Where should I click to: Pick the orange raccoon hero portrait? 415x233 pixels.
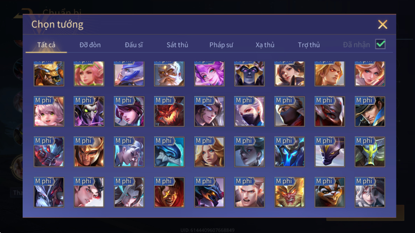pos(330,192)
